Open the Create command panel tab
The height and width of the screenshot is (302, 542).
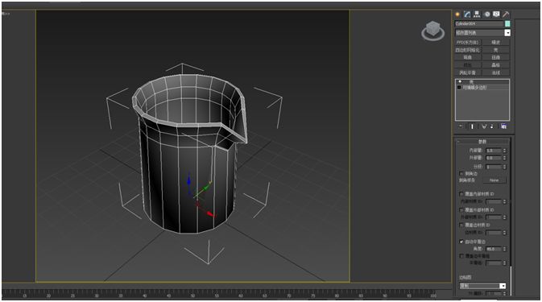[x=457, y=14]
